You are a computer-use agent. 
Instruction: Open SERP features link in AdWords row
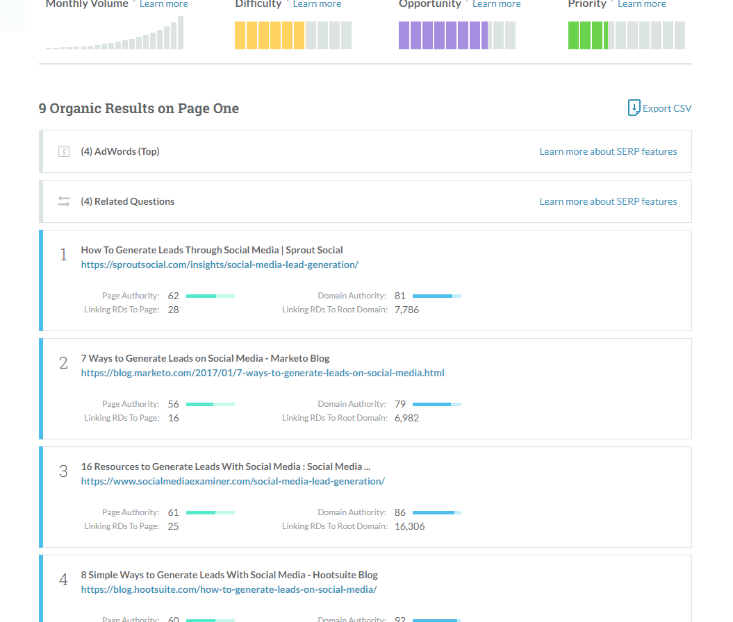(608, 151)
